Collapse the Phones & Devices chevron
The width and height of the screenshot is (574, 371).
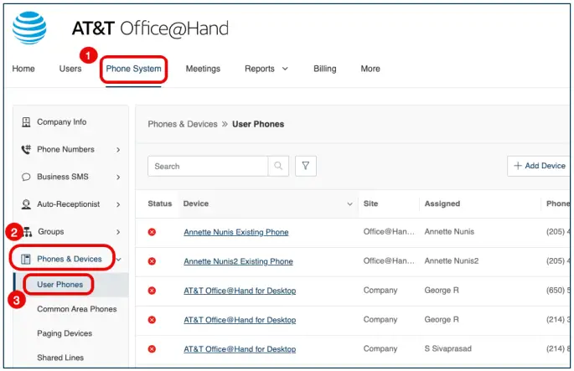pyautogui.click(x=119, y=260)
